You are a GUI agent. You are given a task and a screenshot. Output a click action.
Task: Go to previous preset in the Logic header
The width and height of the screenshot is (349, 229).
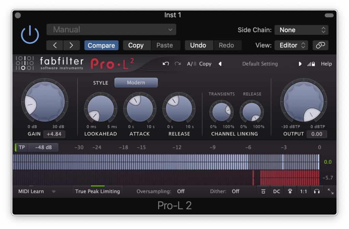coord(55,45)
